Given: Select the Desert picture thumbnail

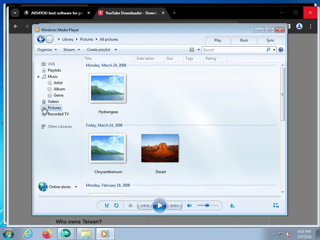Looking at the screenshot, I should click(160, 148).
